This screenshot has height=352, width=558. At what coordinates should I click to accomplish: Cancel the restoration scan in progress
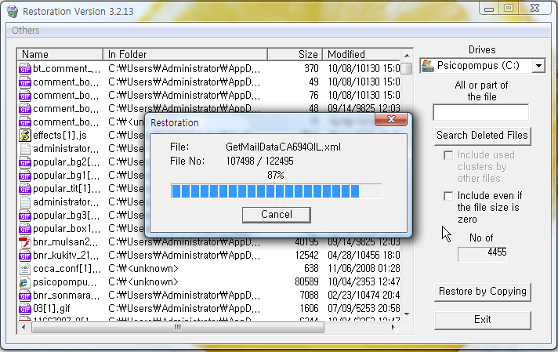277,215
